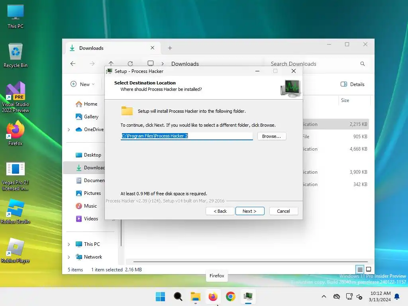Go forward in File Explorer
Screen dimensions: 408x306
point(92,63)
